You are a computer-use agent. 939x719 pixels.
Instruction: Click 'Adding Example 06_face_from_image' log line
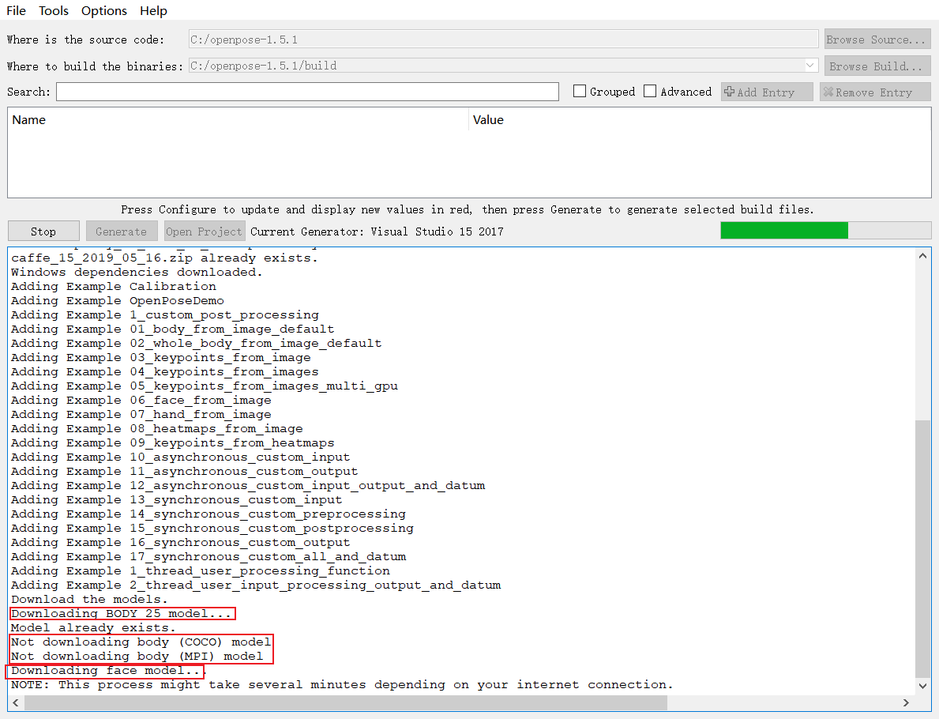pos(141,401)
